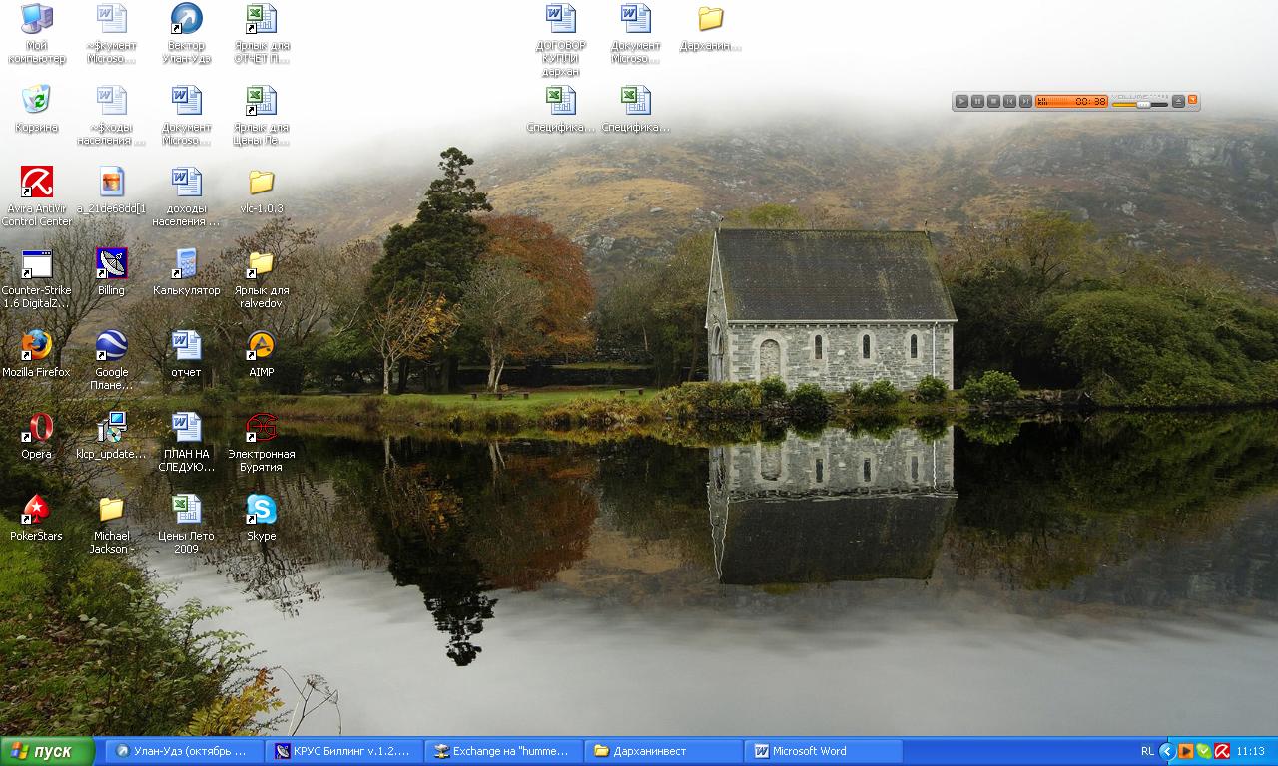Viewport: 1278px width, 766px height.
Task: Skip to next track in mini player
Action: tap(1025, 101)
